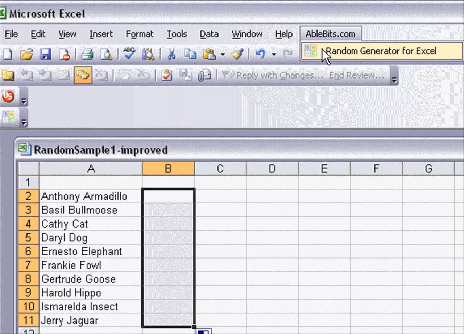Click the Open folder icon

pos(26,54)
